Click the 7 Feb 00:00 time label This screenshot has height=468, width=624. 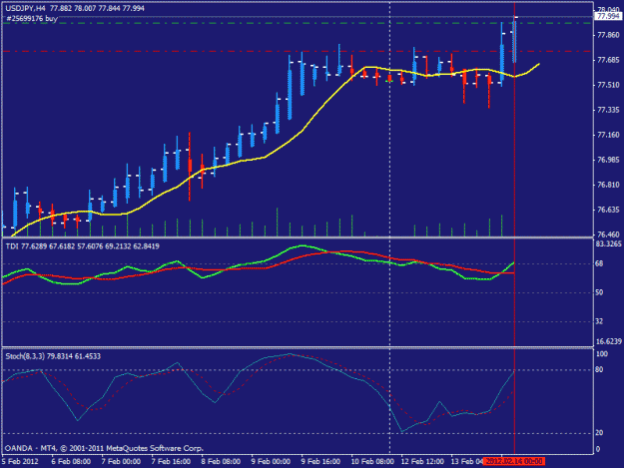(121, 462)
